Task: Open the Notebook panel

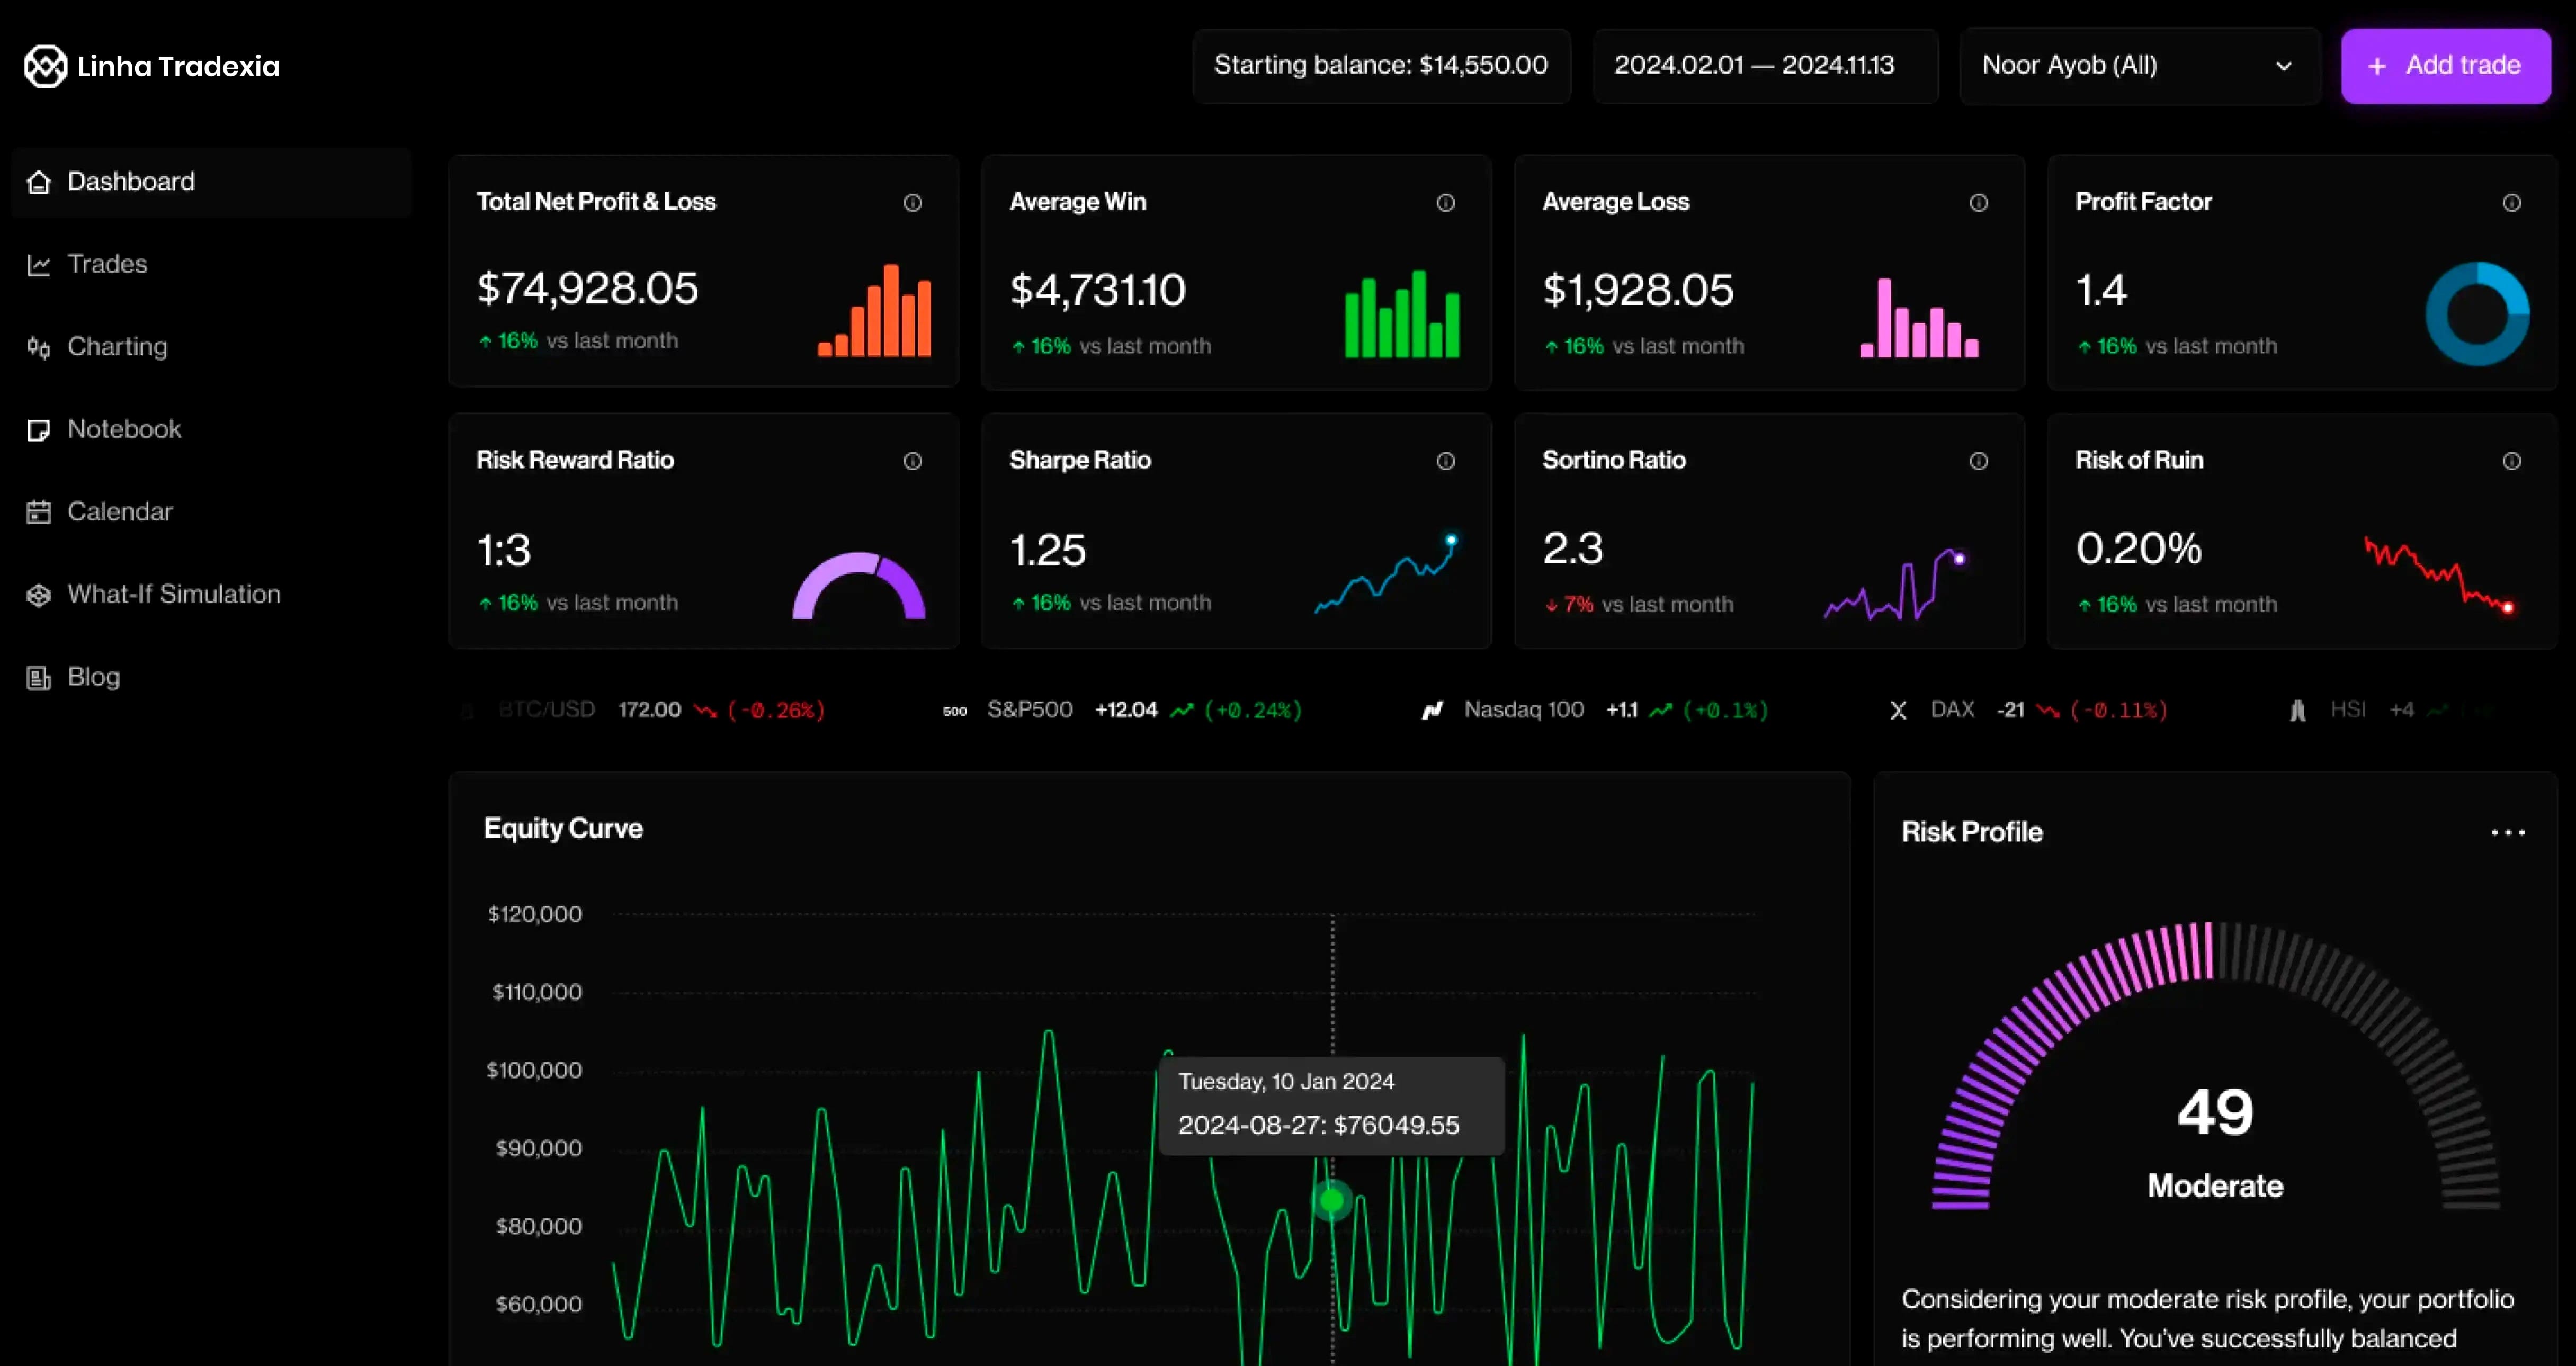Action: (x=124, y=428)
